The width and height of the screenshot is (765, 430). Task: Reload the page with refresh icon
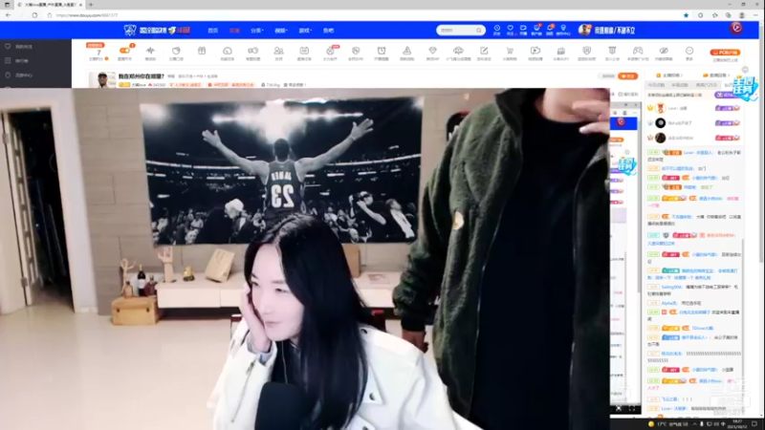coord(34,15)
